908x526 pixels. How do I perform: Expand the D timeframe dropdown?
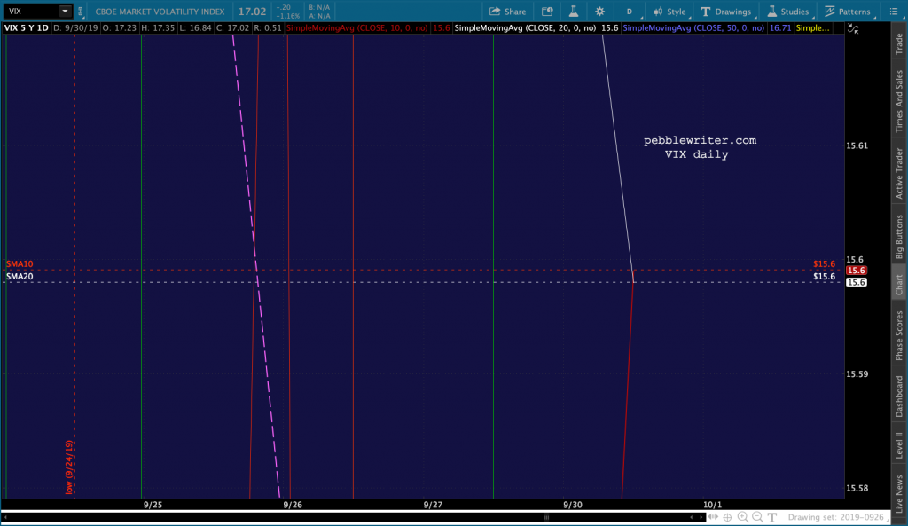pos(630,12)
